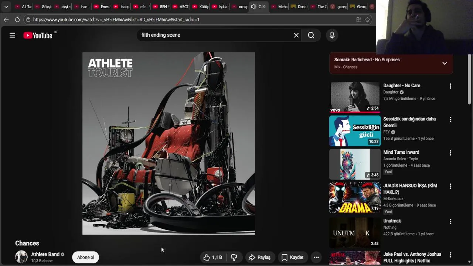Save the video with Kaydet
The height and width of the screenshot is (266, 473).
tap(292, 258)
